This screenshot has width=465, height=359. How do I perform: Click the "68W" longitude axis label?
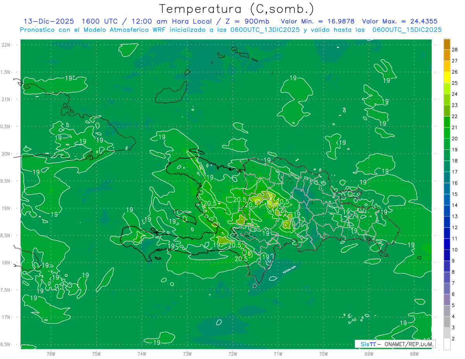coord(414,354)
